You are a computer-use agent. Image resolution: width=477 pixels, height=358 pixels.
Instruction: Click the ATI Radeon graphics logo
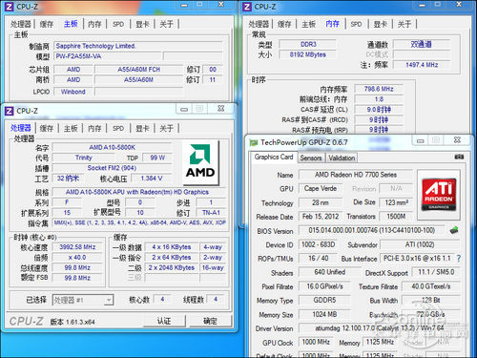pyautogui.click(x=439, y=195)
